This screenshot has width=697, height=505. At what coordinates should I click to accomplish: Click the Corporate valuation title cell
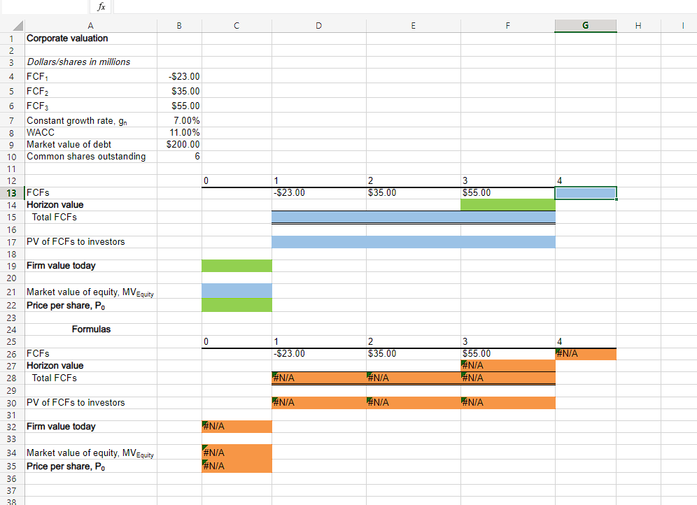click(90, 38)
